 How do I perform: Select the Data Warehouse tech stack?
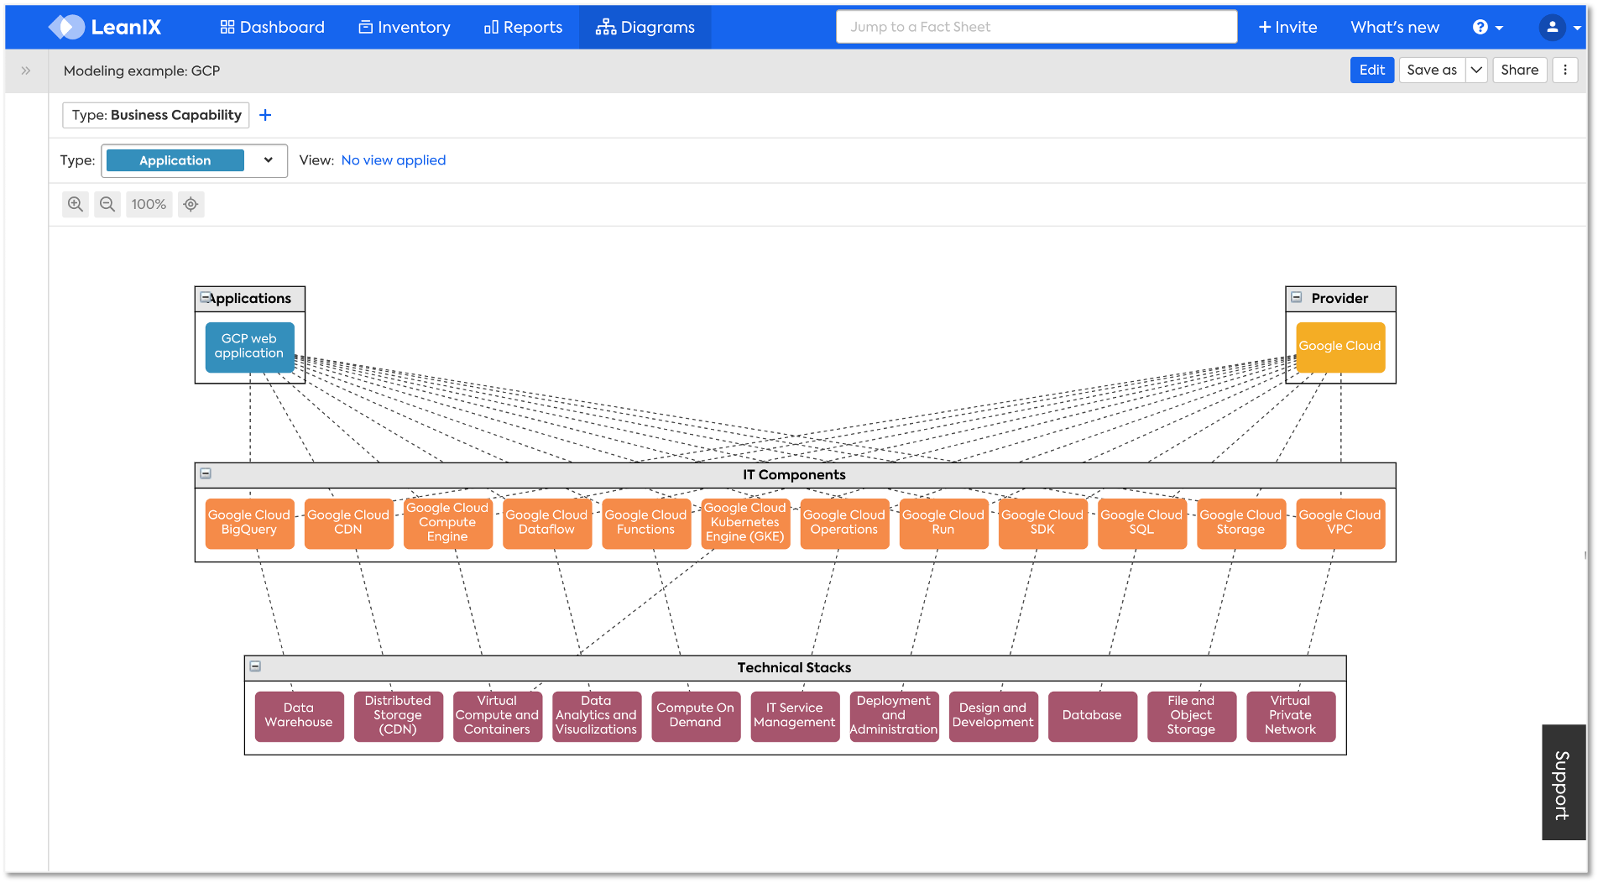(x=299, y=716)
